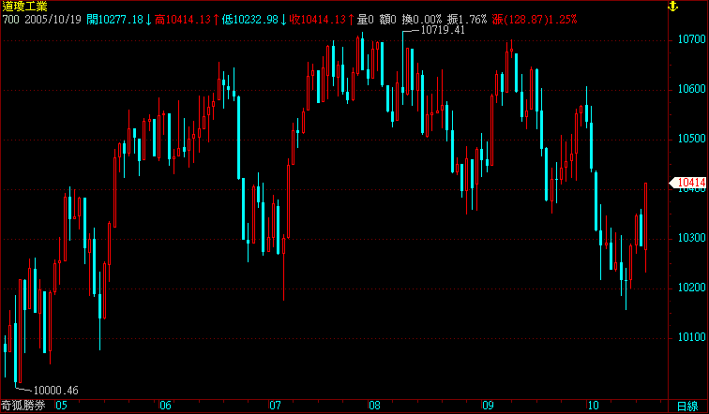Click the amplitude value 振1.76%

click(x=467, y=20)
